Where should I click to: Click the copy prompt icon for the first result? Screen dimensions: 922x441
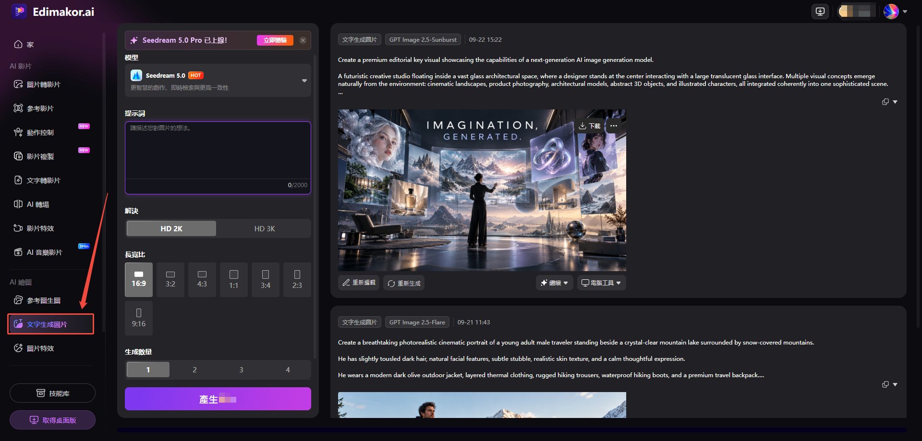click(885, 102)
